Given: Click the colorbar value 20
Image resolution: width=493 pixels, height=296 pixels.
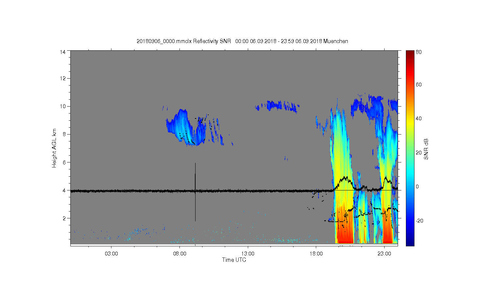Looking at the screenshot, I should coord(419,153).
